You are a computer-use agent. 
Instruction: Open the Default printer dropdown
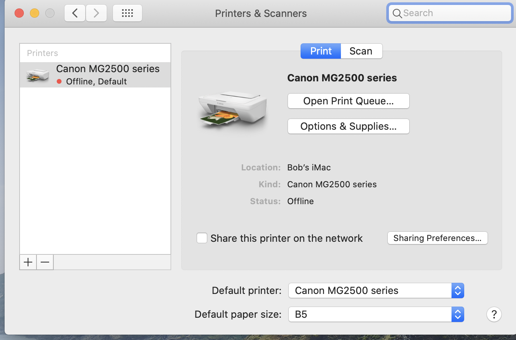[x=376, y=290]
